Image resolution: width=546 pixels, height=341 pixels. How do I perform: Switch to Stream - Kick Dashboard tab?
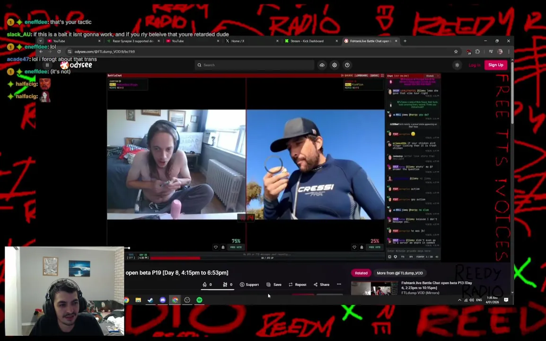click(x=311, y=41)
